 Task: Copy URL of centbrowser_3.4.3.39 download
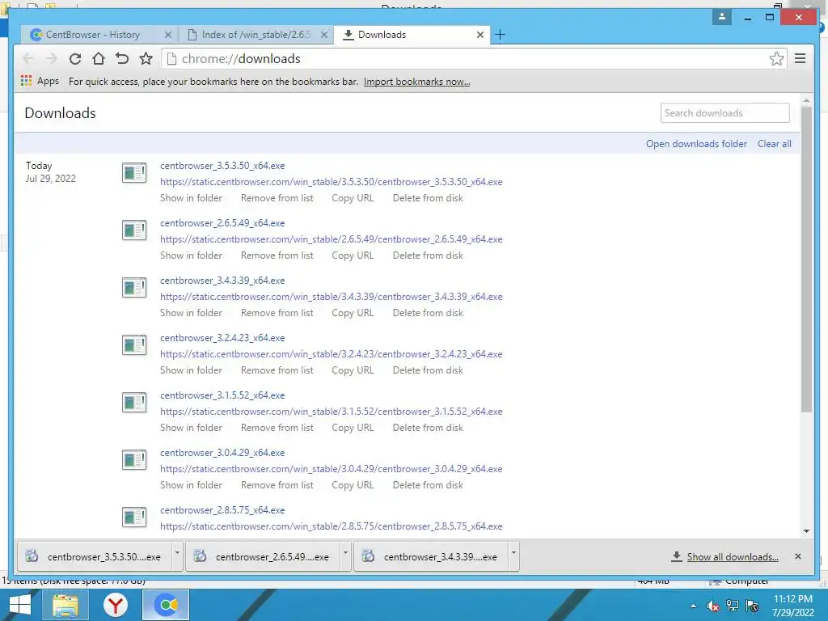[x=353, y=313]
